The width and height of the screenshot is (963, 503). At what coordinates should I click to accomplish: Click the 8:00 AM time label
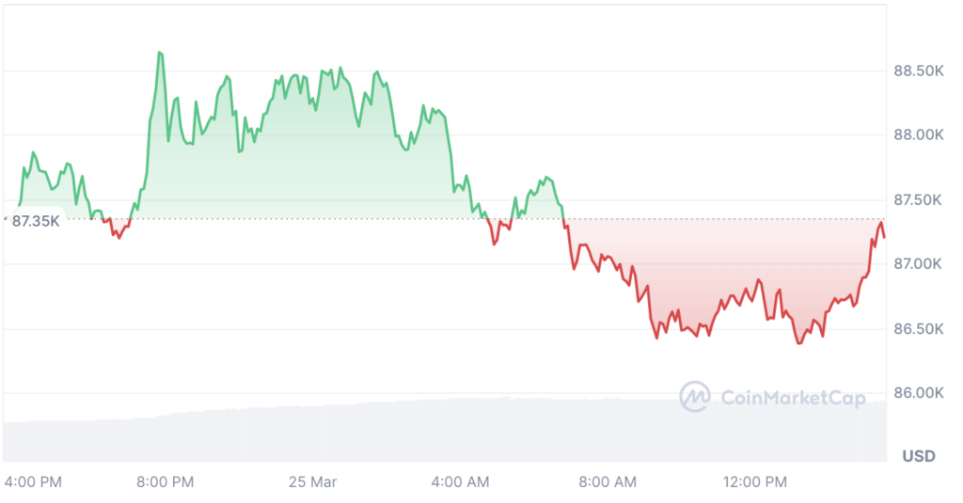[x=608, y=482]
